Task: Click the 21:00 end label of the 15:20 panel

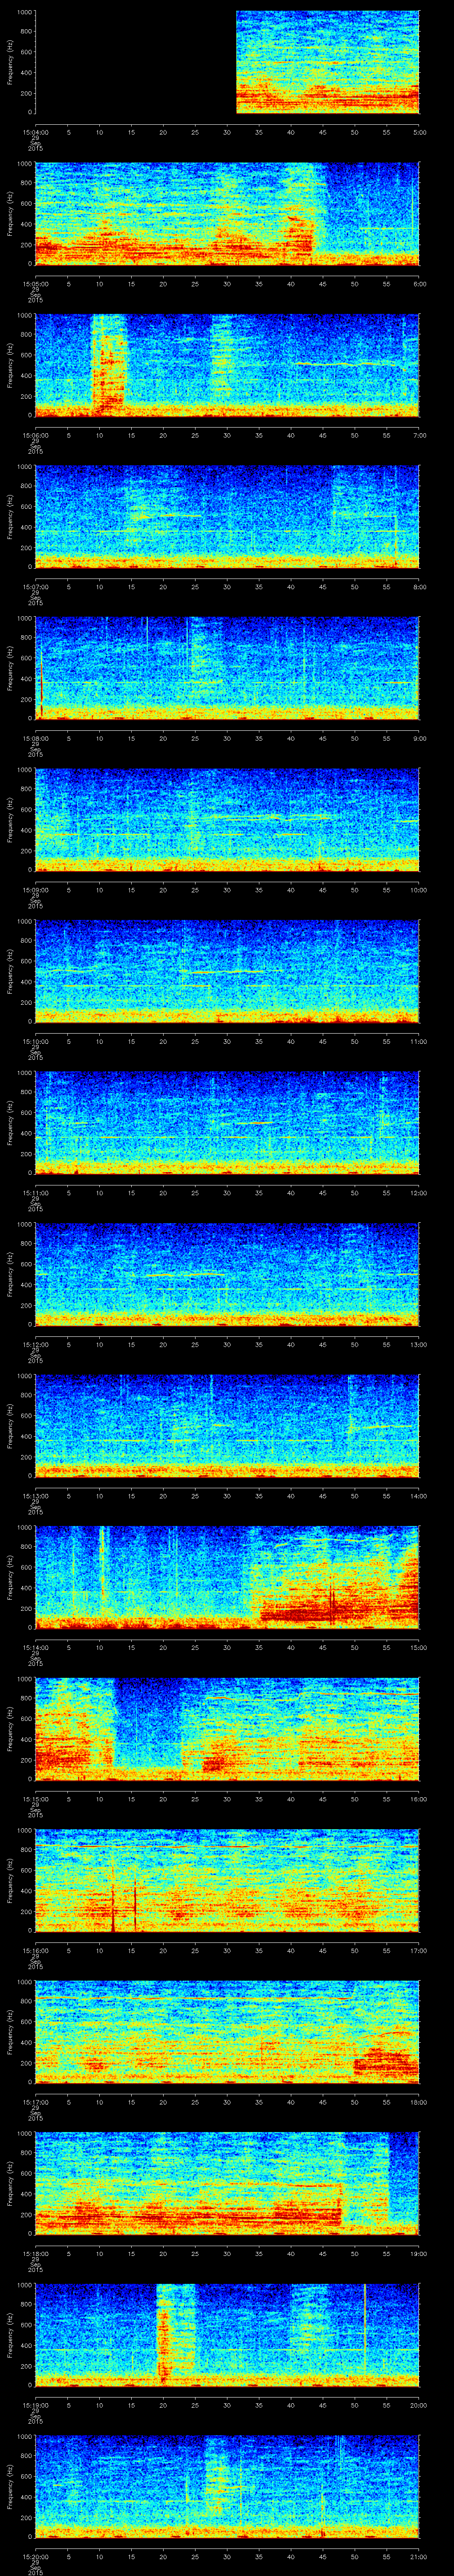Action: (418, 2556)
